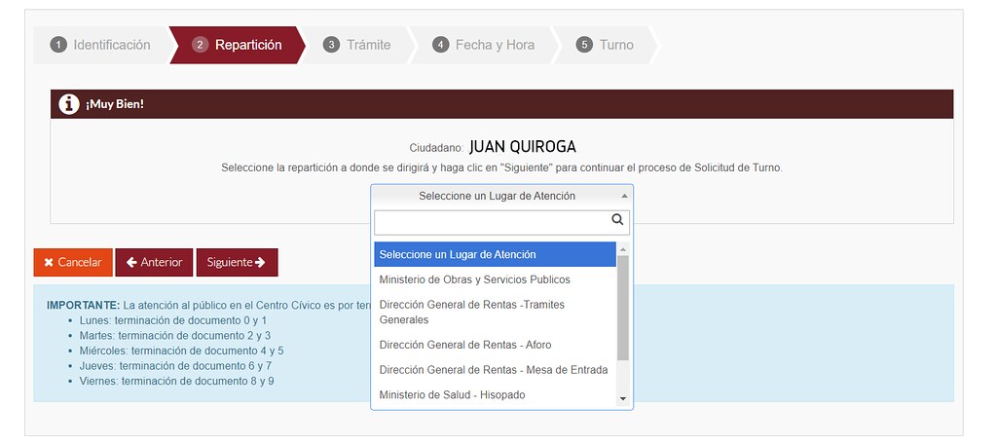Go to the Trámite step tab

click(x=367, y=45)
